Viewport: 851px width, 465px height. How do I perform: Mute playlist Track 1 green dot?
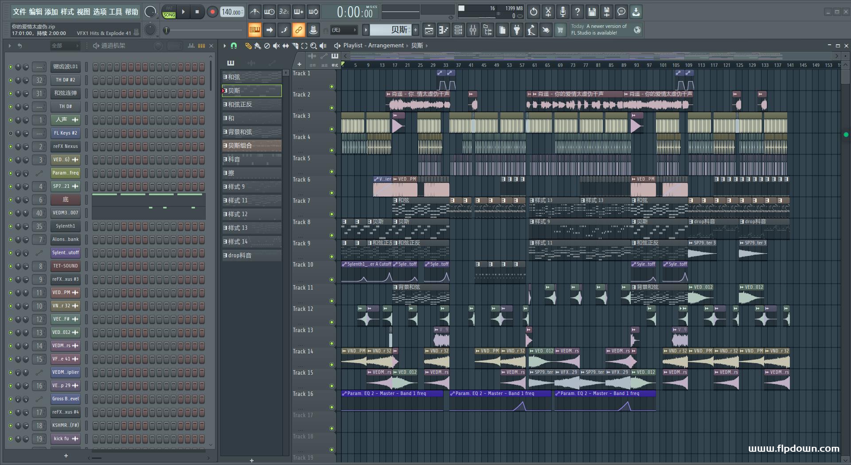(x=332, y=87)
